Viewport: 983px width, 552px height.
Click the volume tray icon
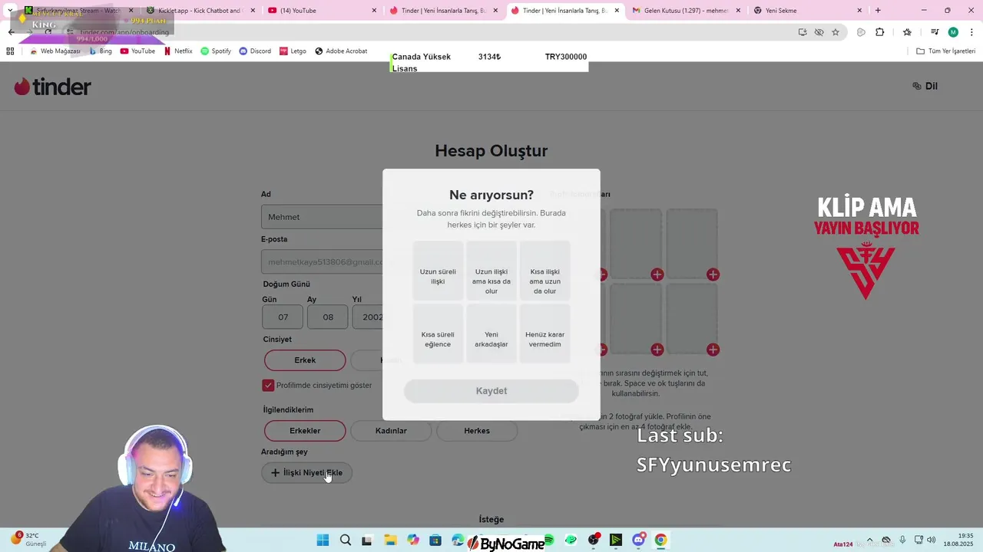[x=932, y=540]
